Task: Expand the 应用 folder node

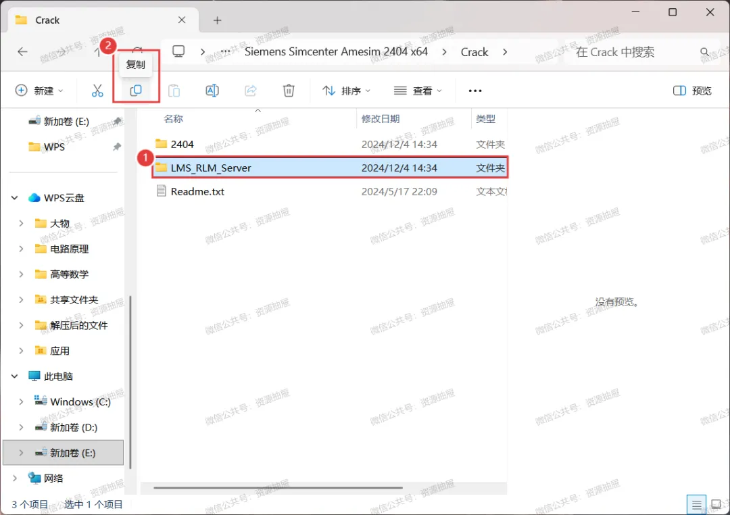Action: click(21, 351)
